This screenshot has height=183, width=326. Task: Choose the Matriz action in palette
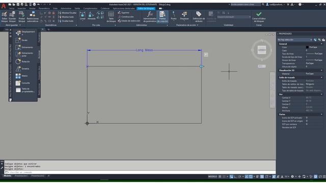(21, 76)
